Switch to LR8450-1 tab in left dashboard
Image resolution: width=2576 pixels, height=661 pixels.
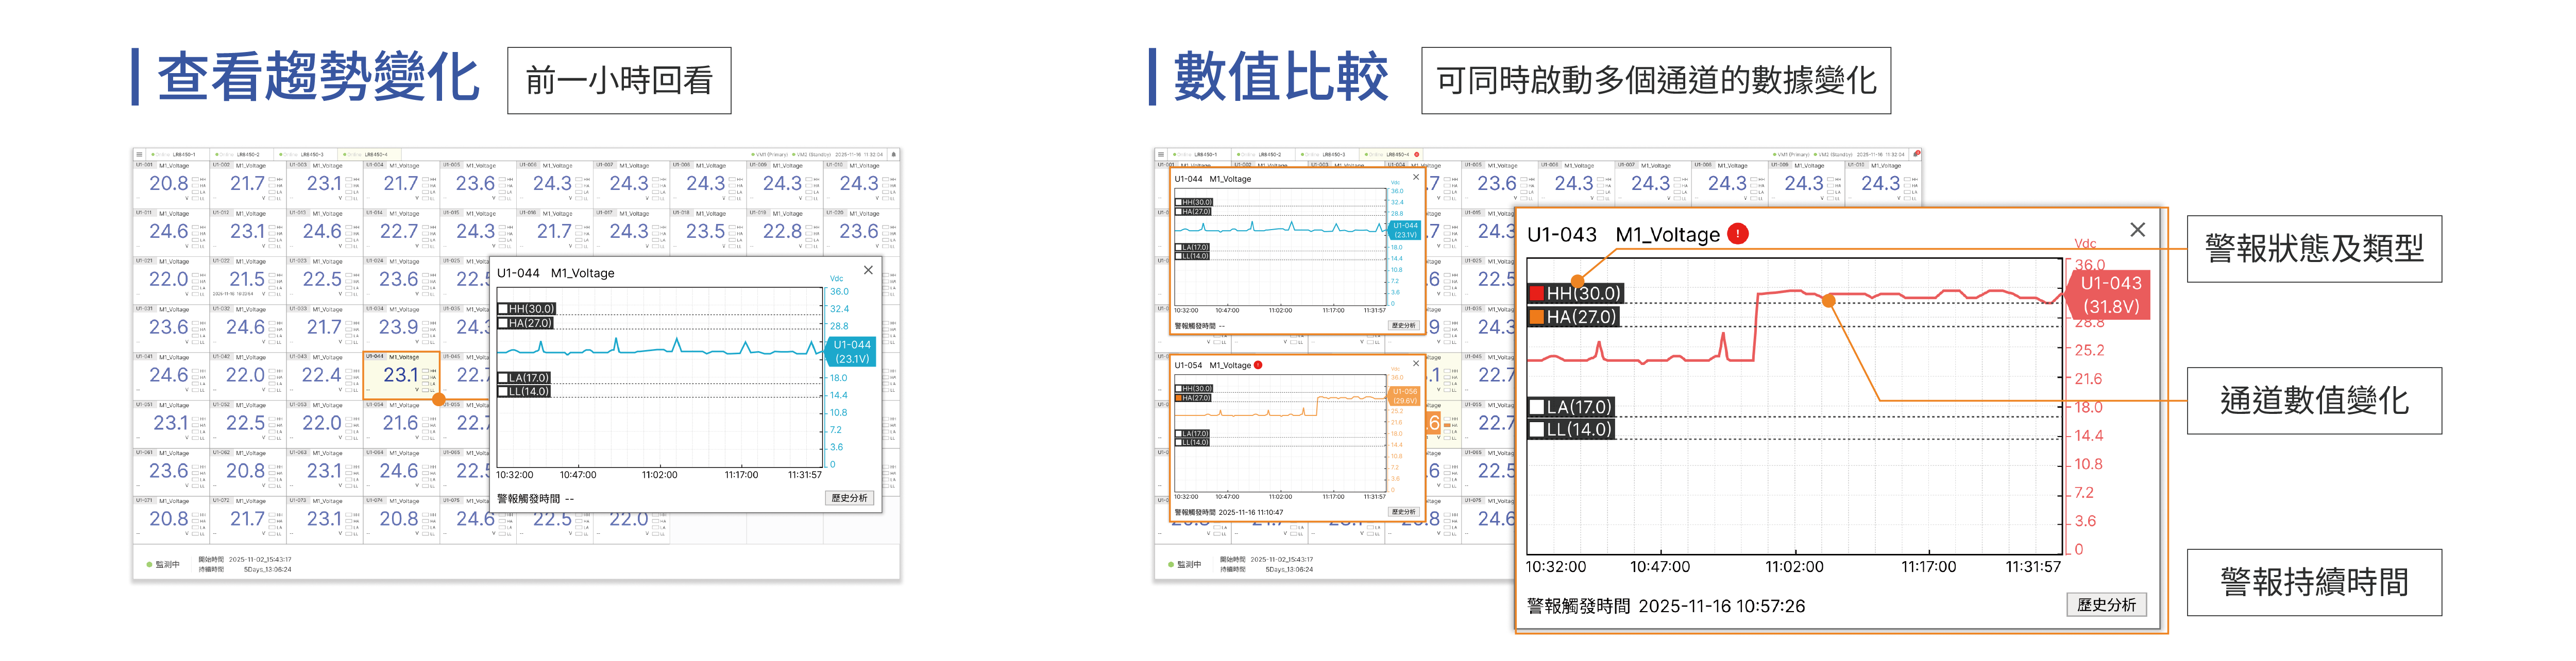click(x=183, y=155)
